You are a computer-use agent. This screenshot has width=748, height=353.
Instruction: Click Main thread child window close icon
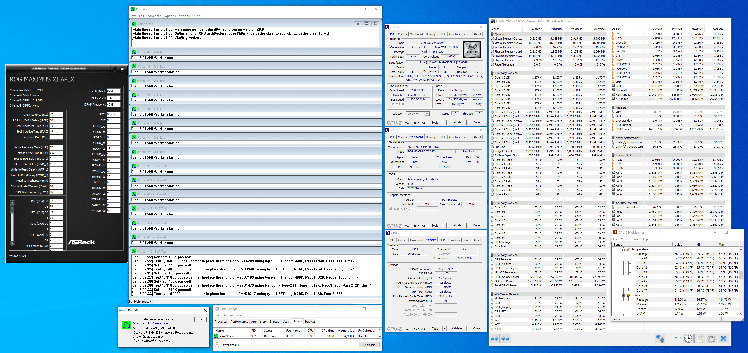tap(375, 24)
